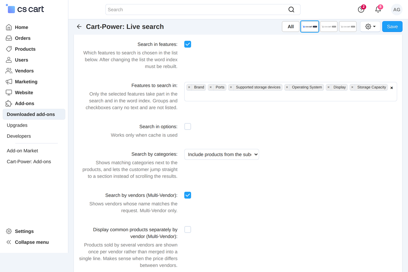Open the Home menu label

(21, 27)
